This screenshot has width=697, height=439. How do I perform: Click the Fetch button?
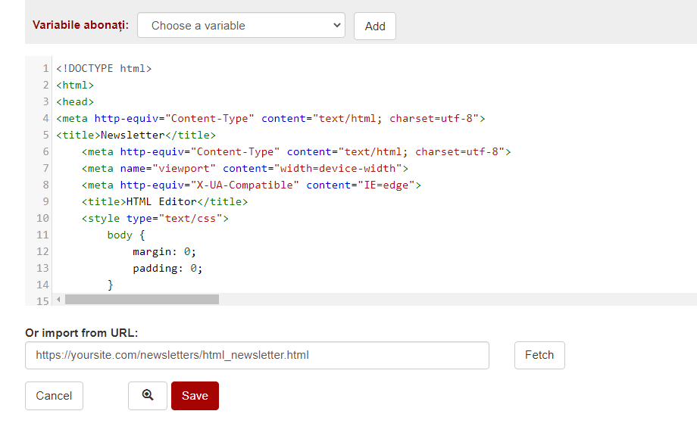coord(539,355)
